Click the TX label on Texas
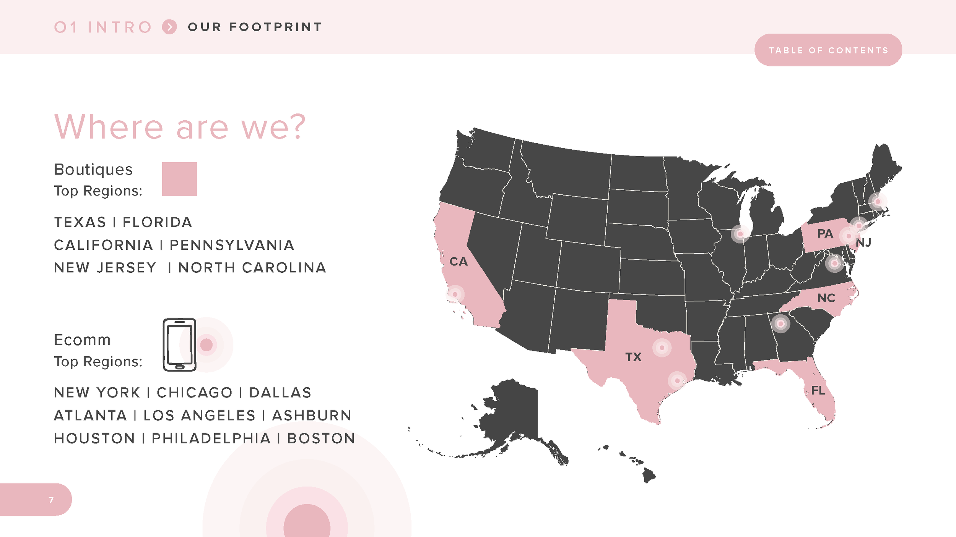The image size is (956, 537). tap(633, 357)
